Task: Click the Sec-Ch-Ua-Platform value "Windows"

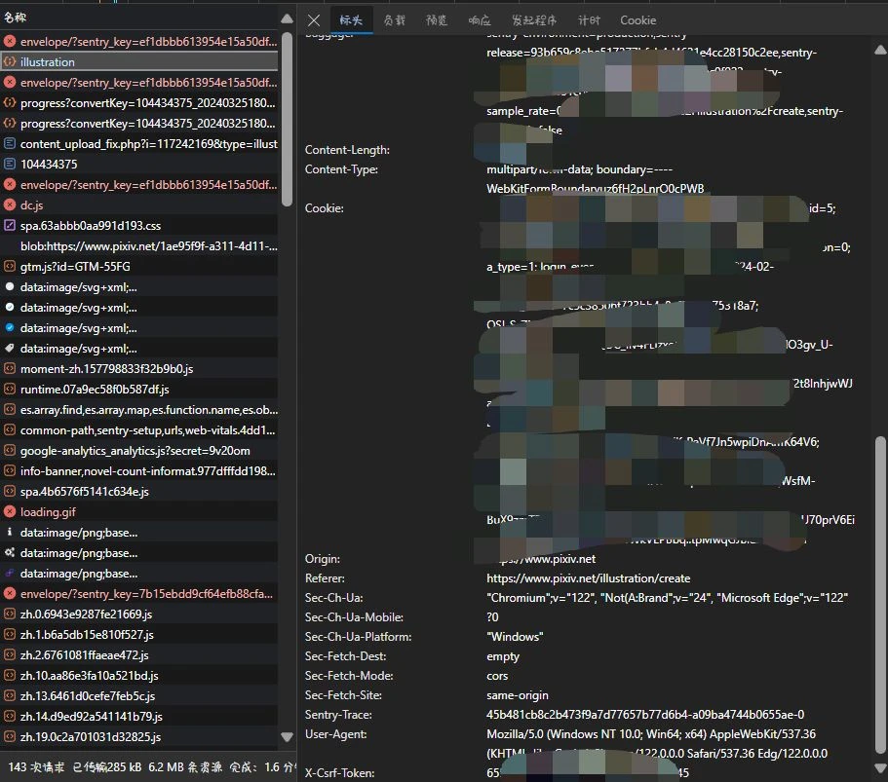Action: tap(515, 637)
